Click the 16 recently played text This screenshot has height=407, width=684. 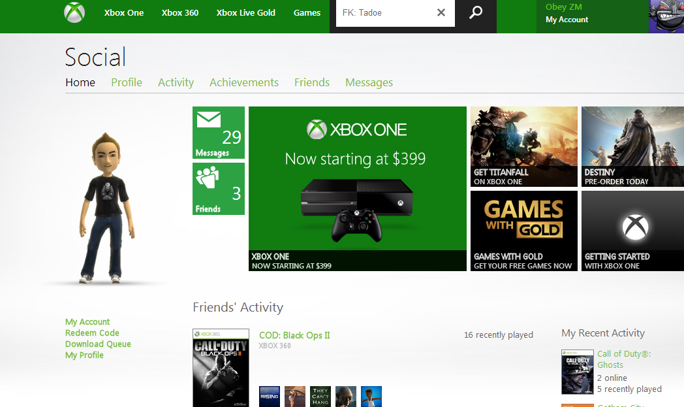pos(499,335)
